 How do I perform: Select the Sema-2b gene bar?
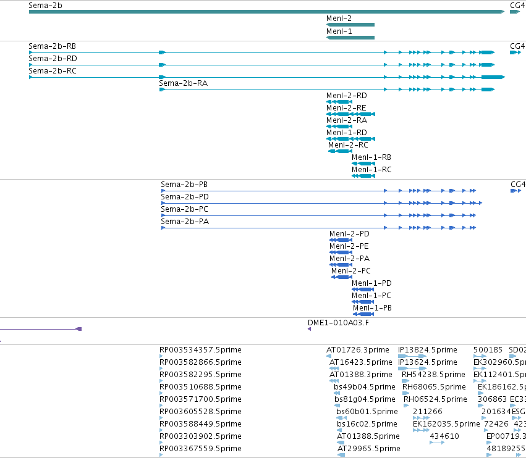(266, 12)
